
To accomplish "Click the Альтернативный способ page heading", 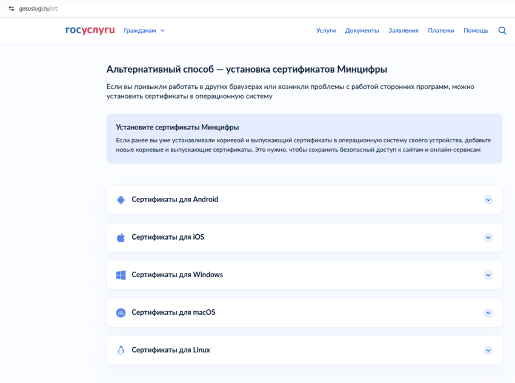I will [247, 70].
